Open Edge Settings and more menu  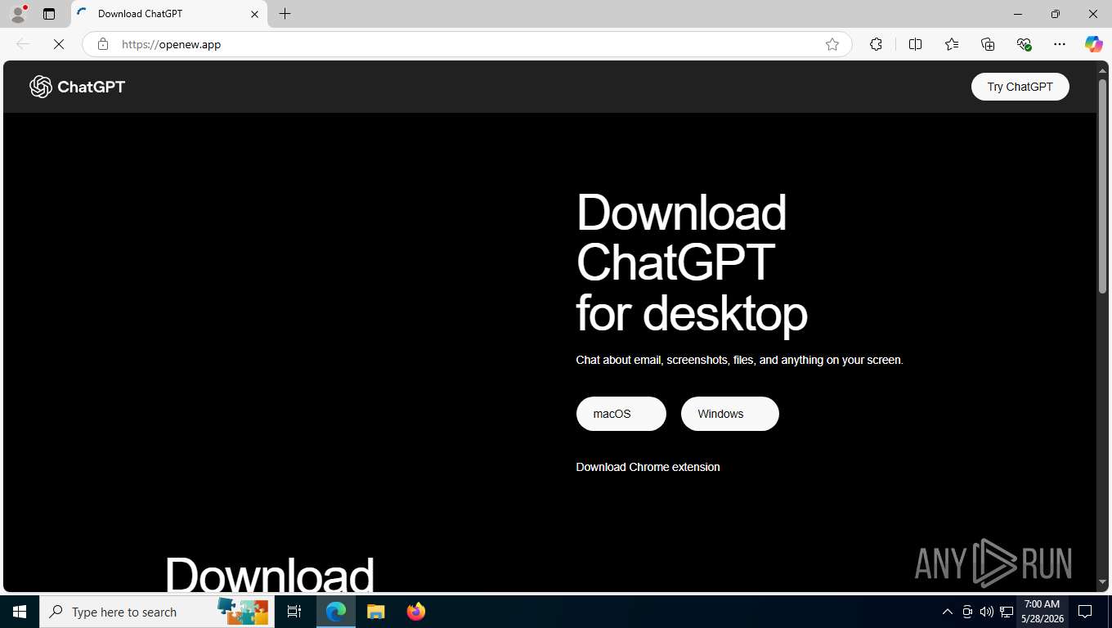pos(1060,44)
